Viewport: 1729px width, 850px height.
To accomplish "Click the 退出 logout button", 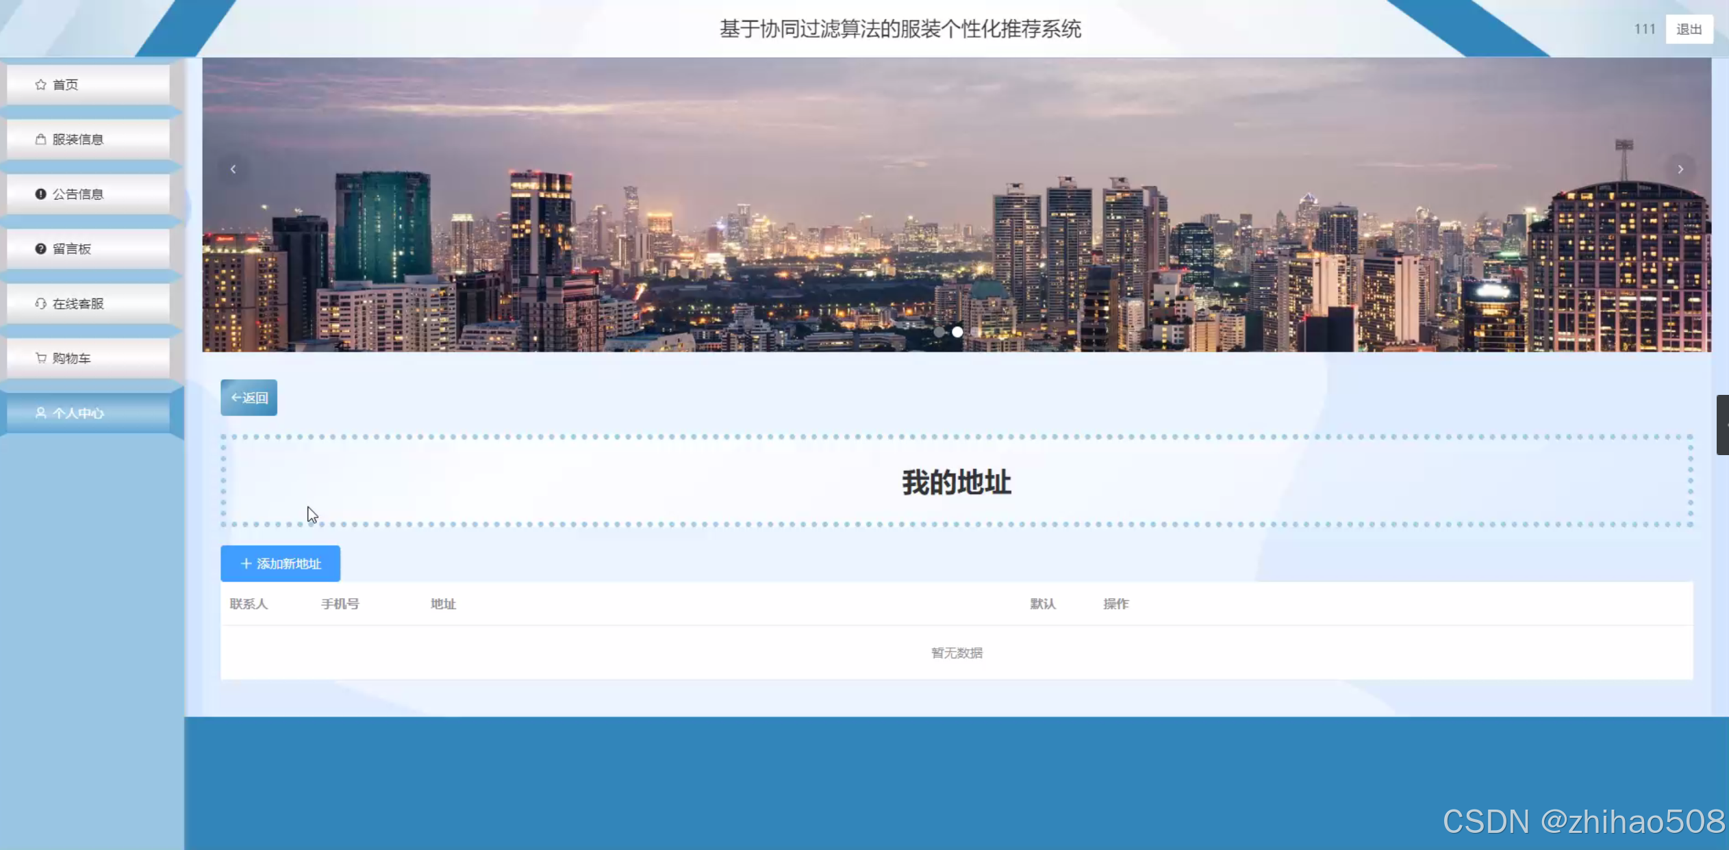I will pyautogui.click(x=1689, y=29).
